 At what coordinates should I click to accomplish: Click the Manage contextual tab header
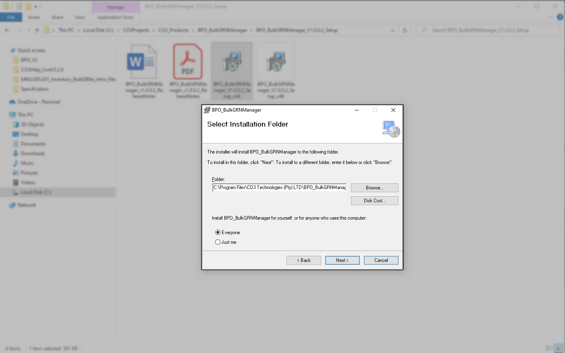tap(116, 7)
